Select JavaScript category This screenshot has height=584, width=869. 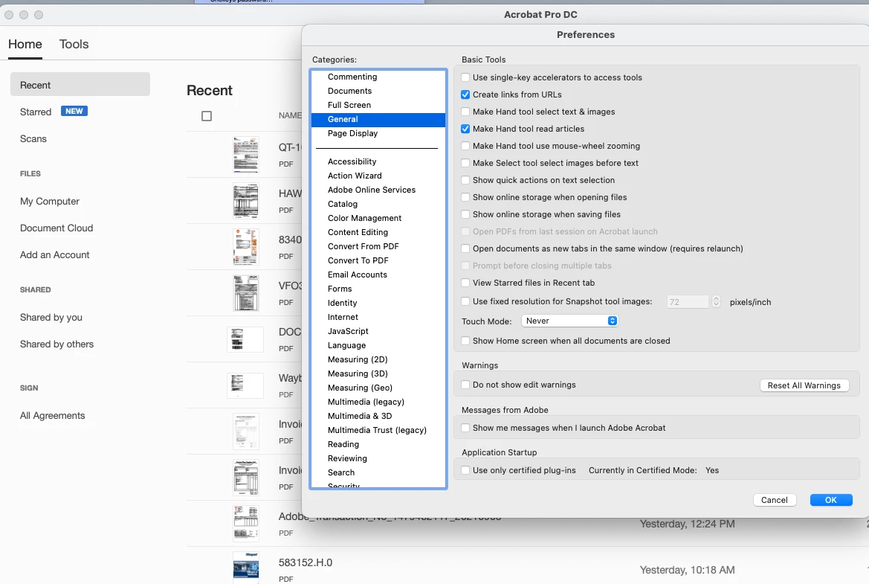[x=378, y=331]
